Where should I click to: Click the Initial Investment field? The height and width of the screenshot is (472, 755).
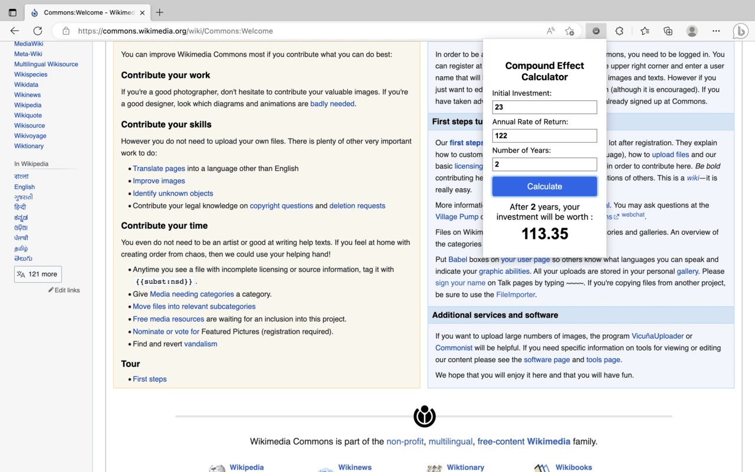[x=544, y=107]
